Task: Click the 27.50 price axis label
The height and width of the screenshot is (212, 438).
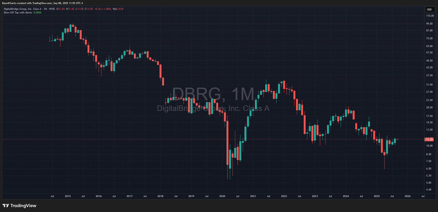Action: (x=430, y=92)
